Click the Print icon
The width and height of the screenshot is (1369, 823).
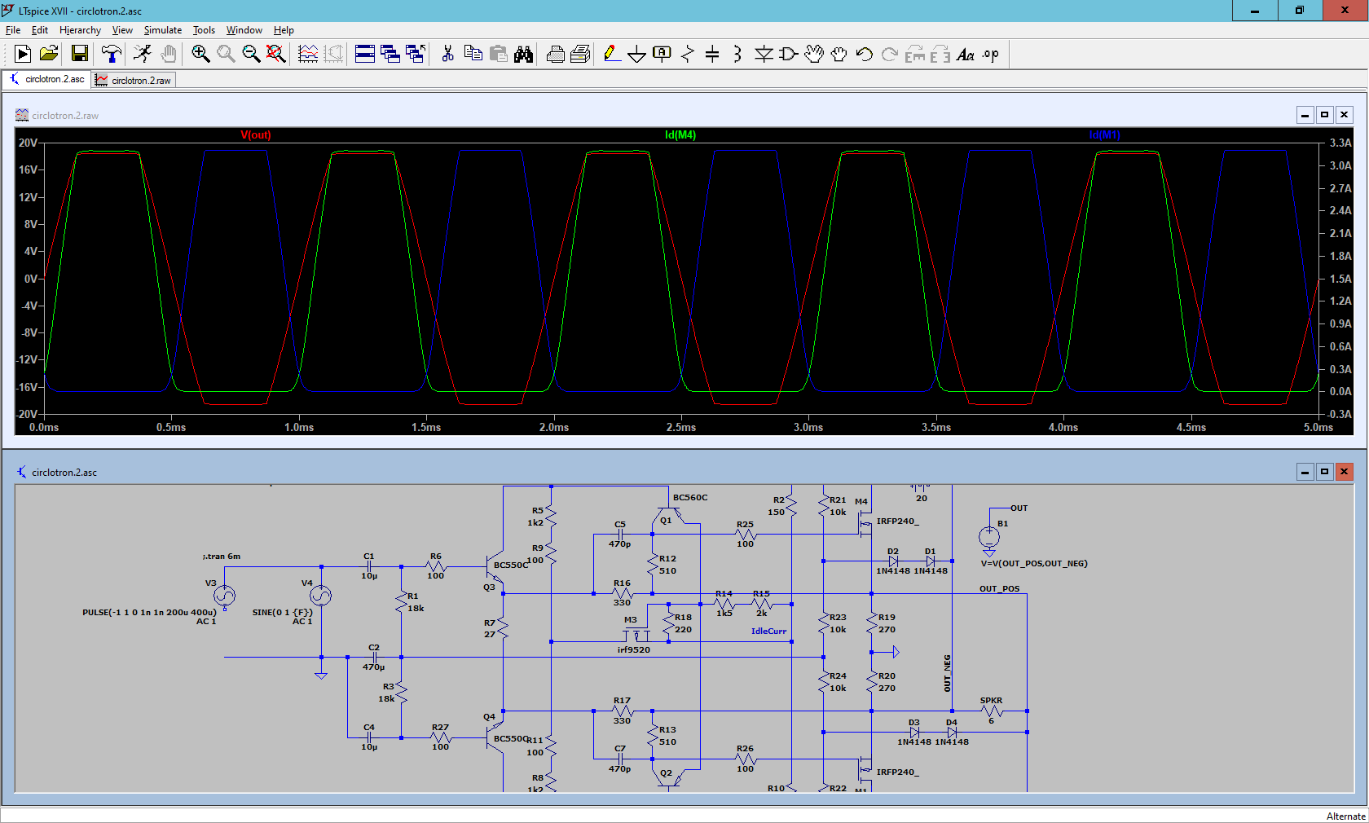pyautogui.click(x=556, y=54)
